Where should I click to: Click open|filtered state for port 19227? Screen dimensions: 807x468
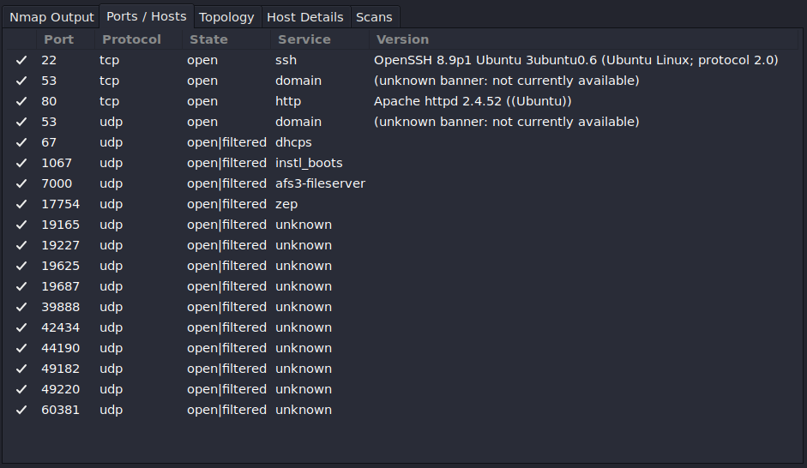(x=226, y=245)
